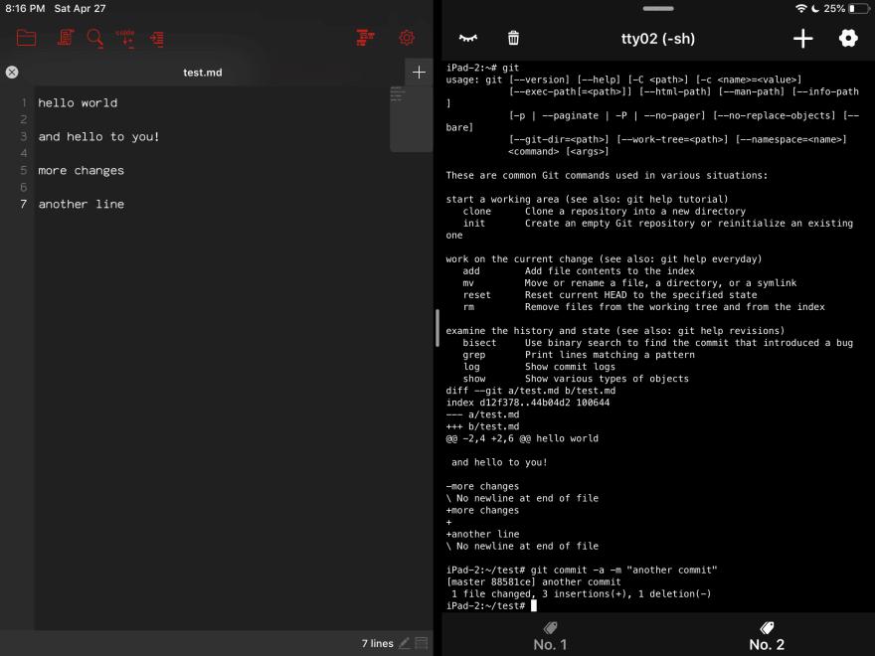Screen dimensions: 875x656
Task: Tap the plus to open a new terminal
Action: (x=803, y=38)
